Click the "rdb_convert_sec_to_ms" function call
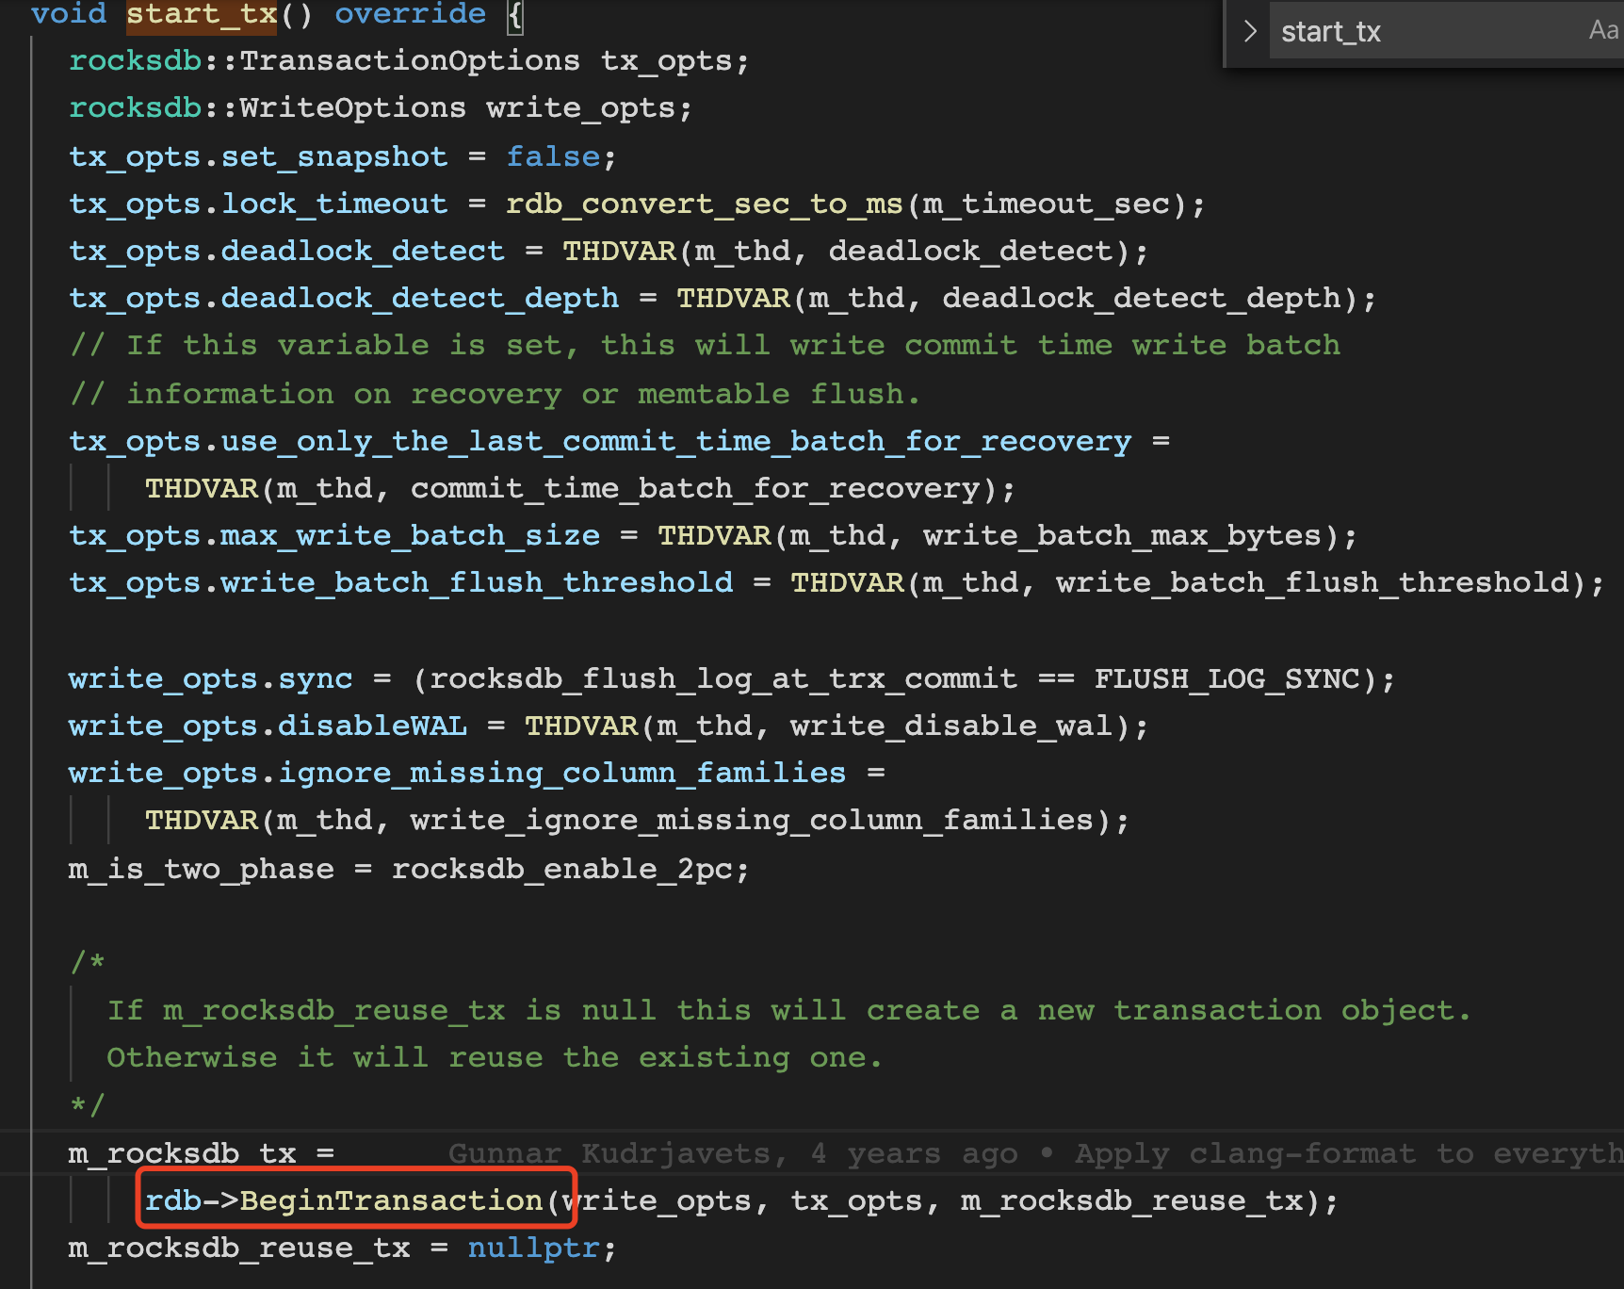 (705, 204)
